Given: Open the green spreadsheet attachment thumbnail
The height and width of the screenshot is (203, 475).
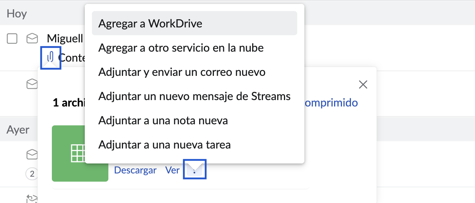Looking at the screenshot, I should tap(80, 153).
